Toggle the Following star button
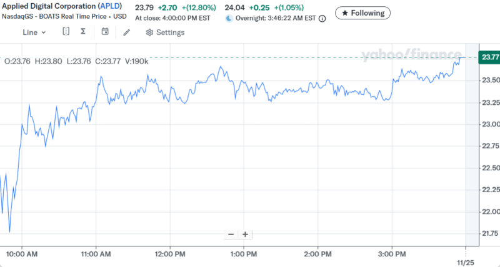Viewport: 500px width, 267px height. 363,12
